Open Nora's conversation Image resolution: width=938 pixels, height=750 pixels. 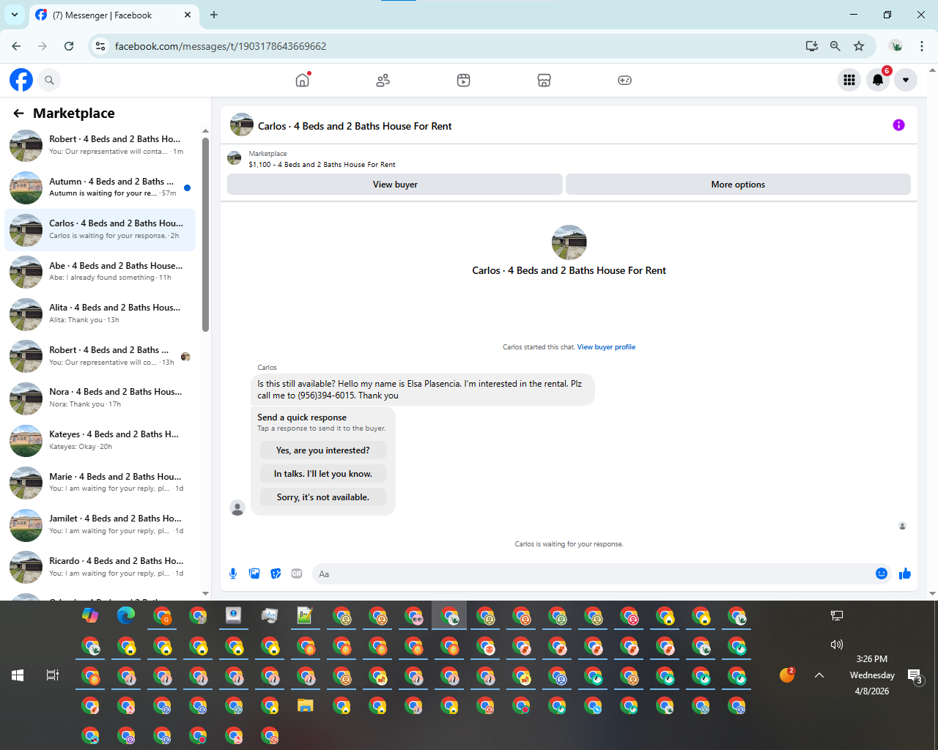coord(100,398)
